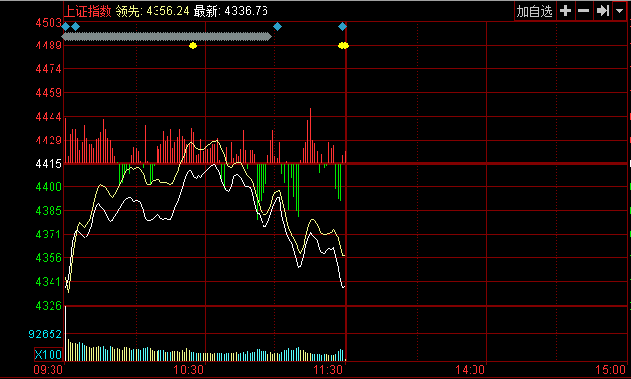Click the minus zoom-out icon
Image resolution: width=631 pixels, height=379 pixels.
pyautogui.click(x=583, y=11)
